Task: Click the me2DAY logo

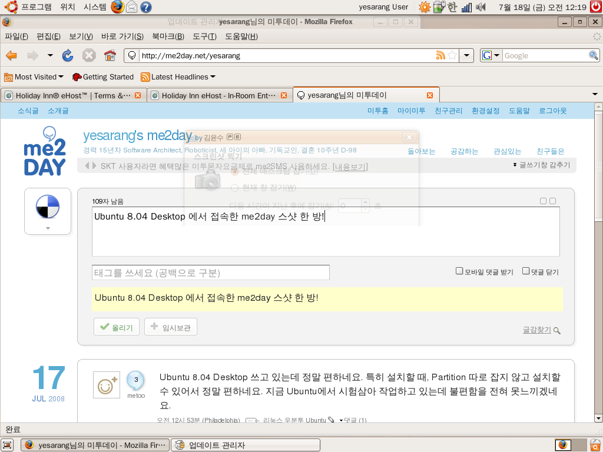Action: coord(45,151)
